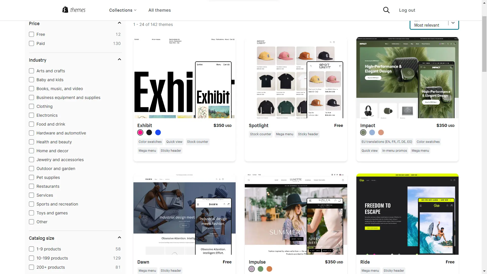Click the orange color swatch on Impulse
Screen dimensions: 487x274
click(270, 269)
